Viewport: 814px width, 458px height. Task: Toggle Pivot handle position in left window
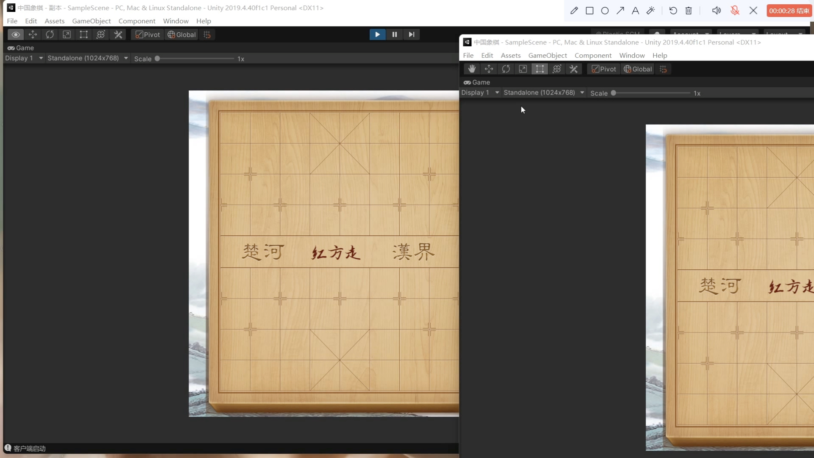point(148,35)
